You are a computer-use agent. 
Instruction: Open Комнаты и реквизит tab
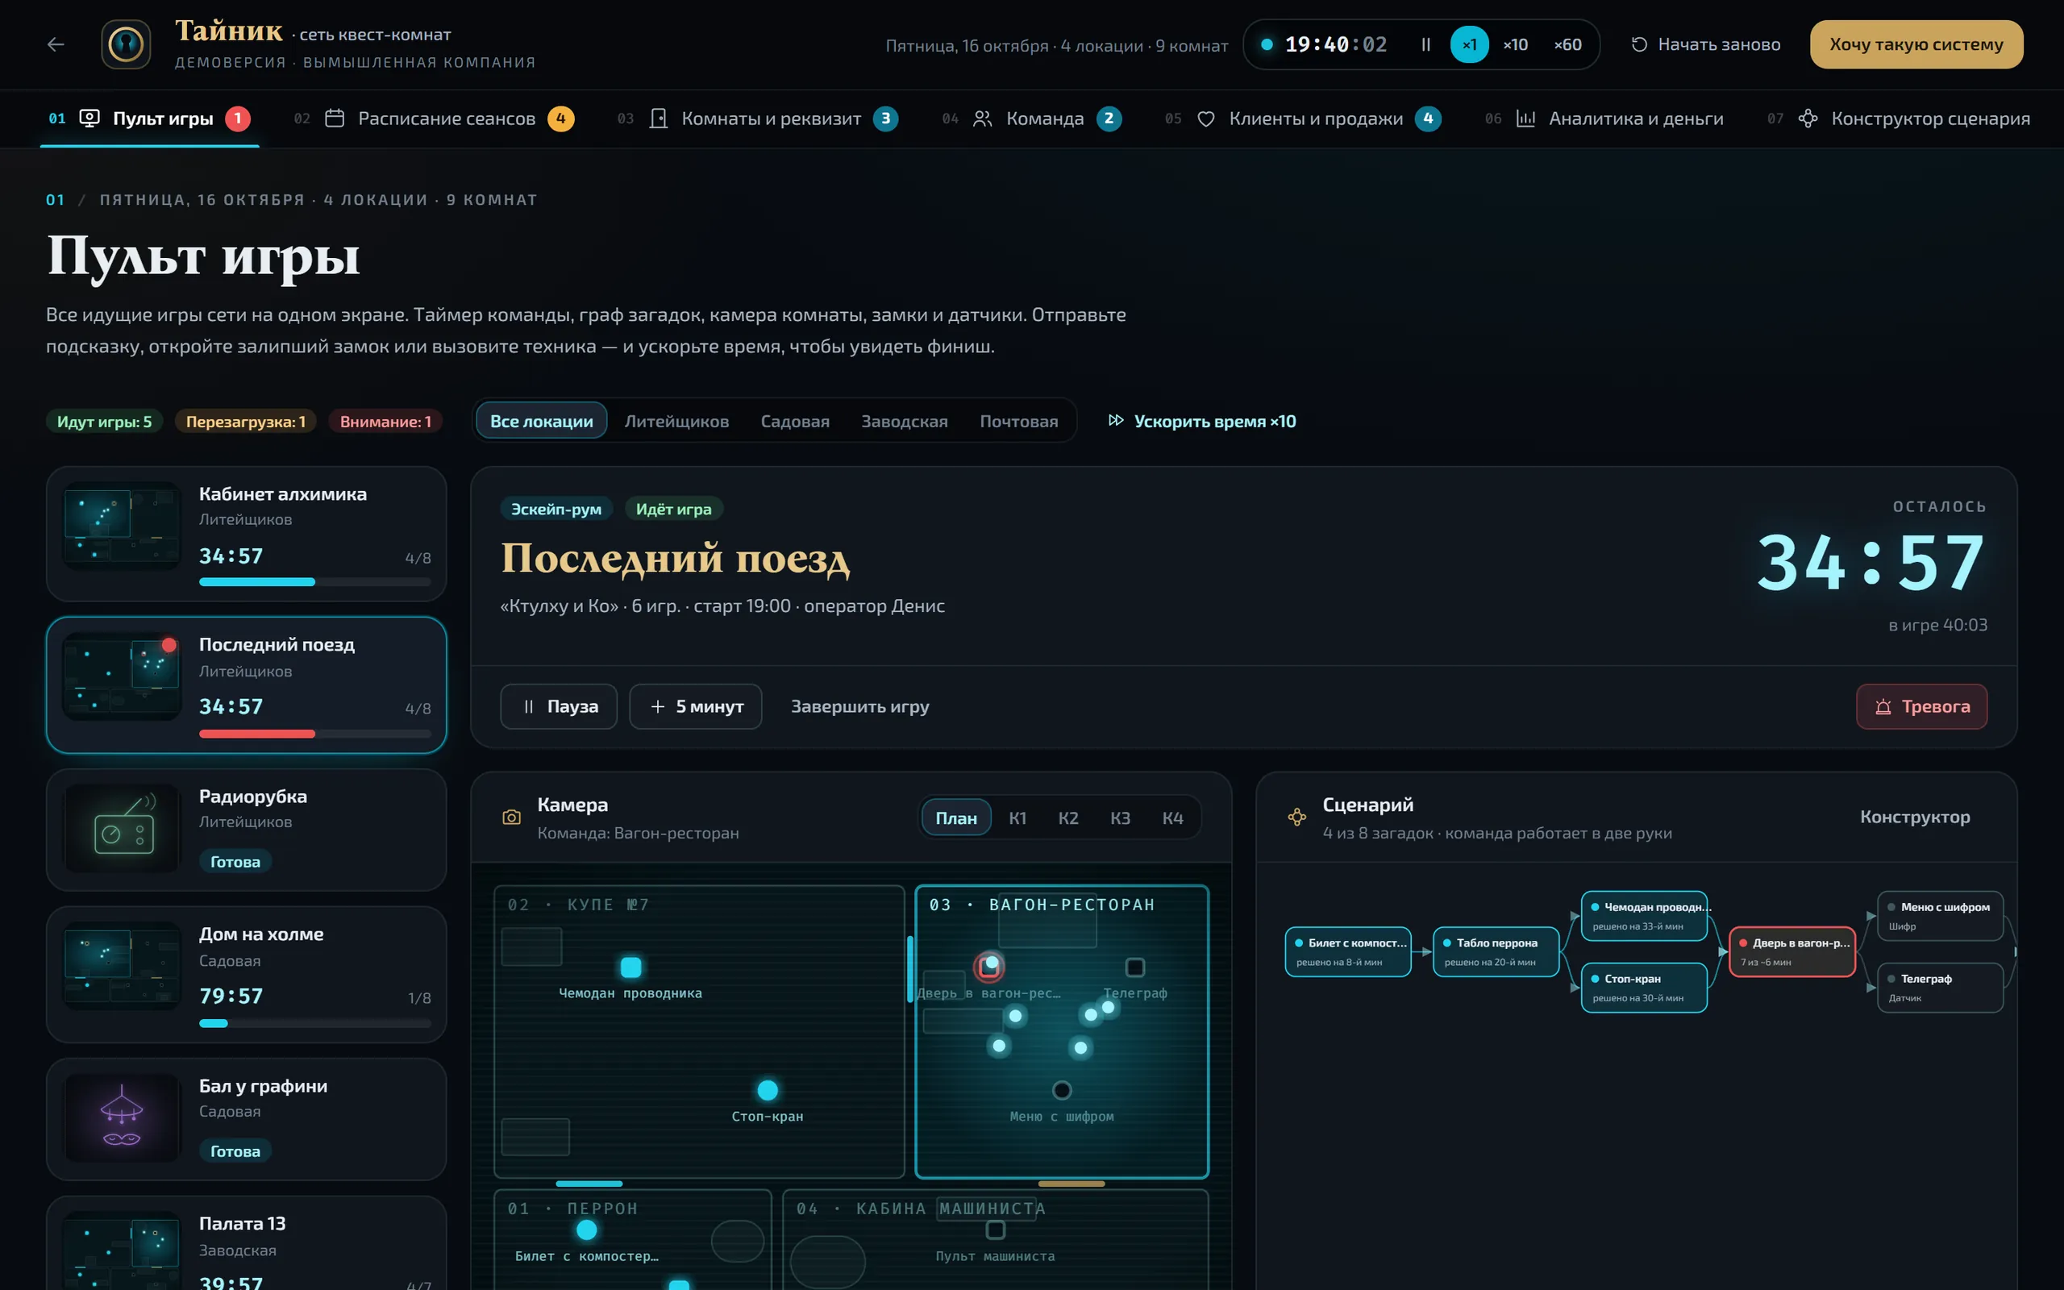757,119
